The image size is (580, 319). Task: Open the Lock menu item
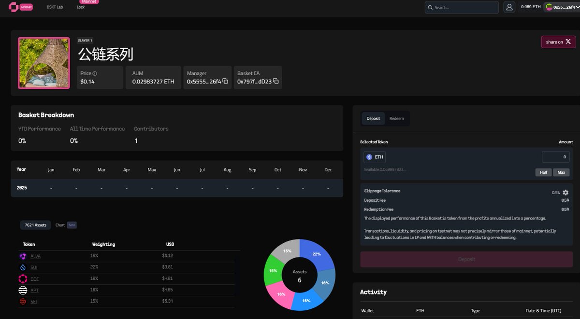(81, 7)
